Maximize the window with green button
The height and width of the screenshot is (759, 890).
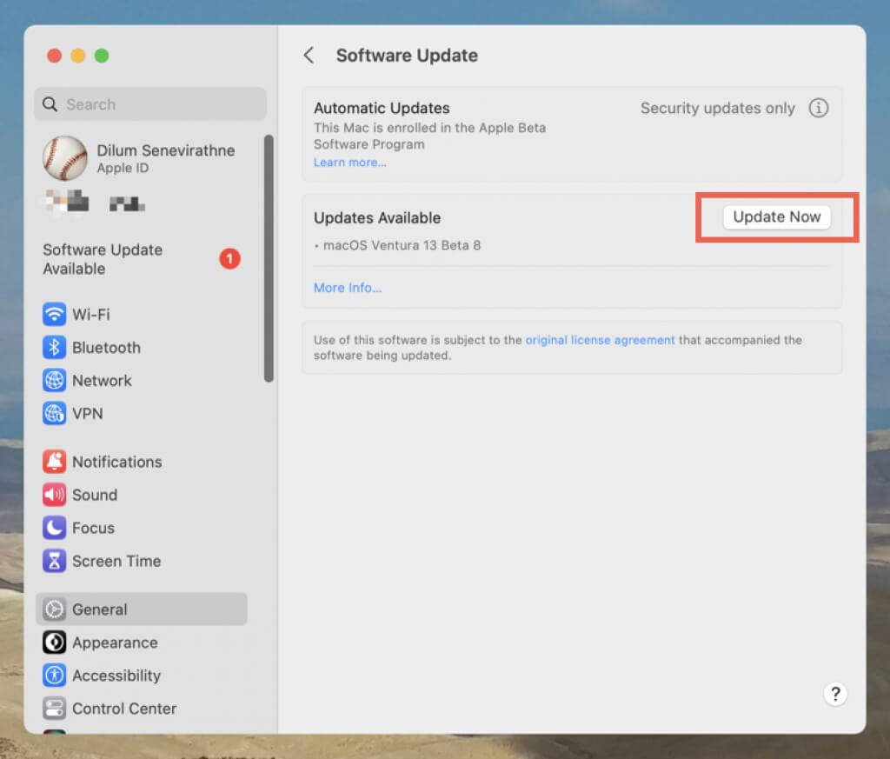(x=102, y=56)
